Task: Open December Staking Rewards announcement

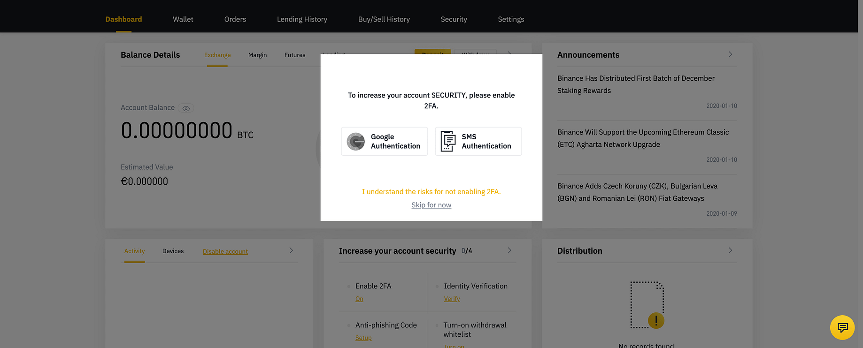Action: pos(636,84)
